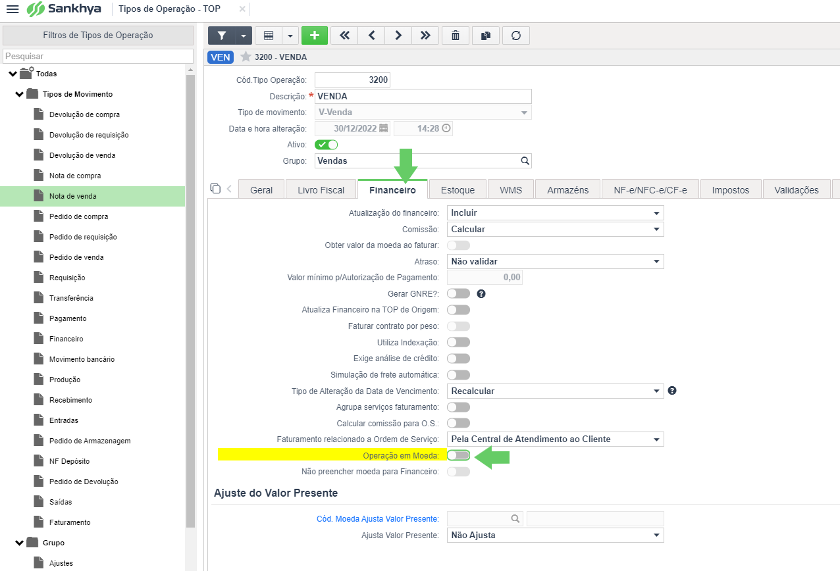This screenshot has width=840, height=571.
Task: Open Tipo de Alteração da Data de Vencimento dropdown
Action: click(556, 391)
